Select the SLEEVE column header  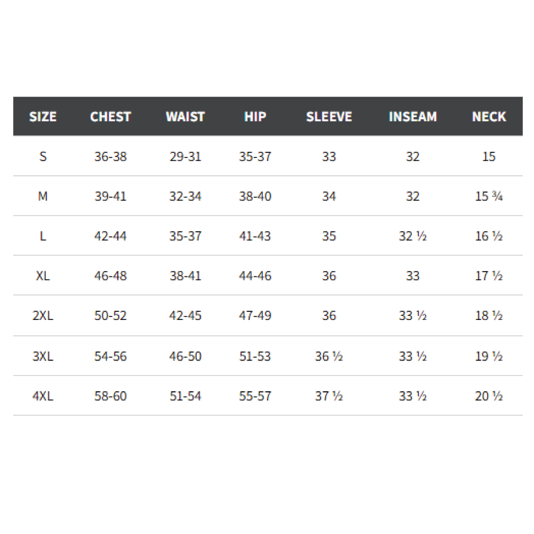pos(329,117)
